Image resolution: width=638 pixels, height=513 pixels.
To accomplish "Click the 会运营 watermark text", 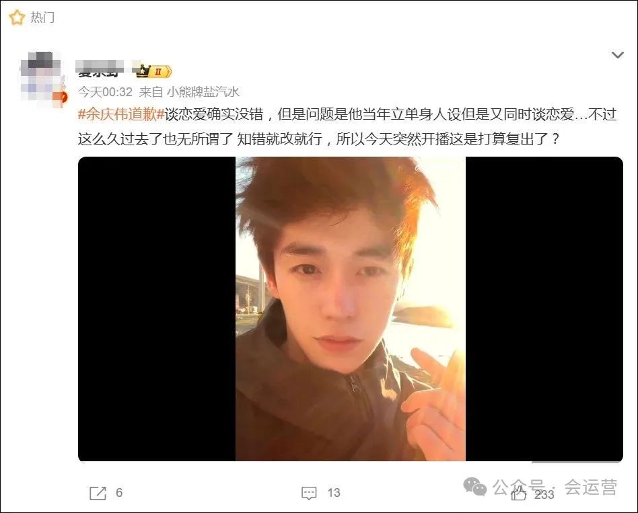I will point(590,487).
